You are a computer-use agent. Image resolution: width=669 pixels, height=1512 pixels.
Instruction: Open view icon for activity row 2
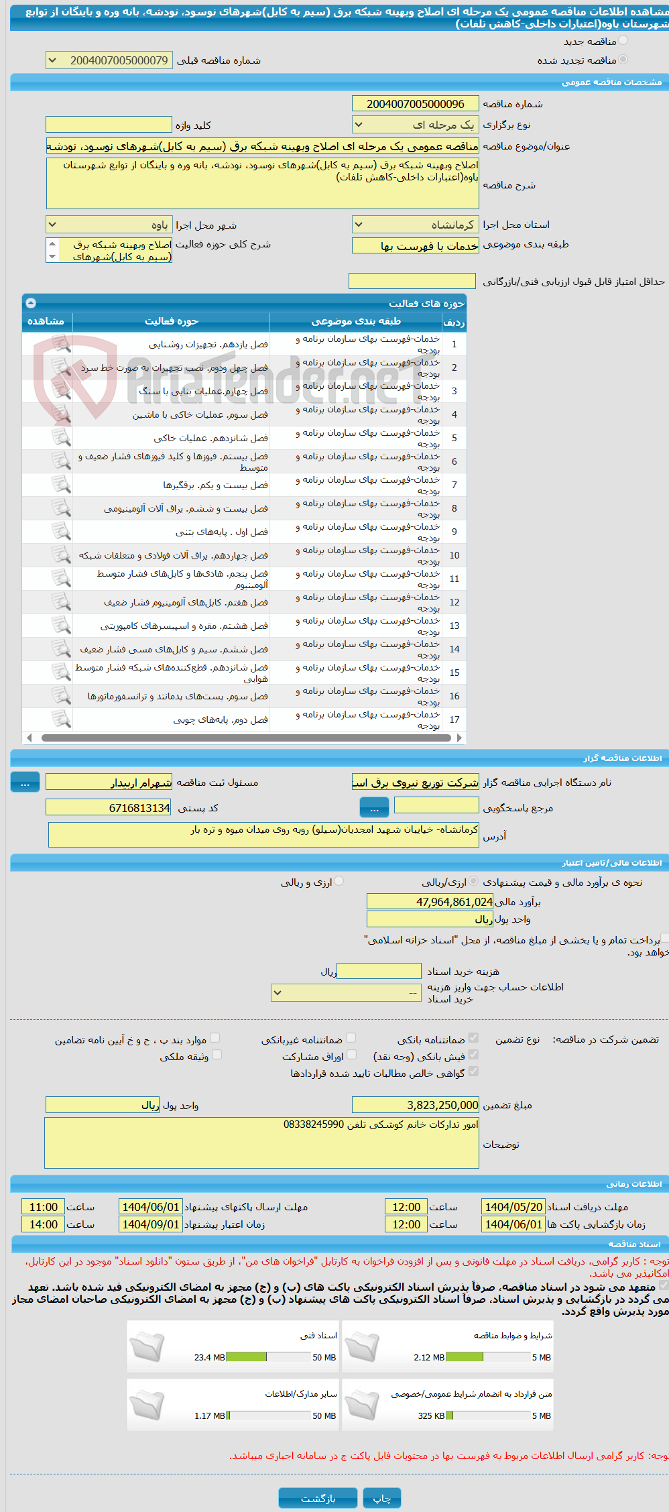[61, 367]
